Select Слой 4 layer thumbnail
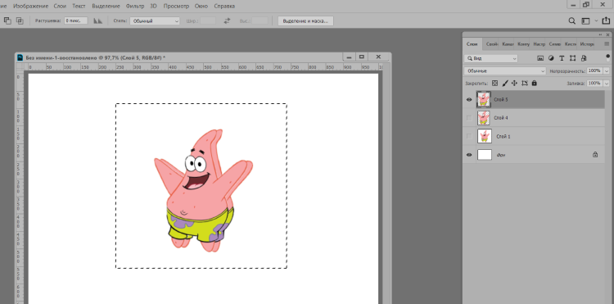614x304 pixels. 484,118
